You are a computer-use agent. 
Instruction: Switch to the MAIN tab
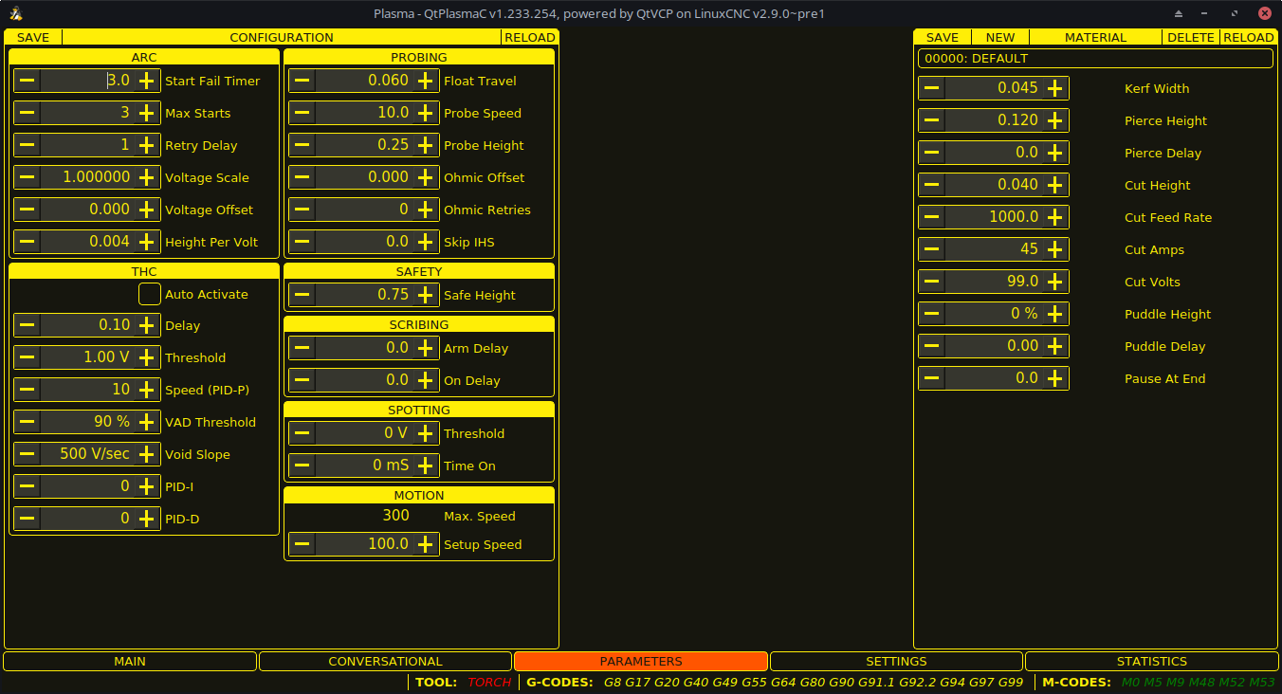click(x=130, y=661)
